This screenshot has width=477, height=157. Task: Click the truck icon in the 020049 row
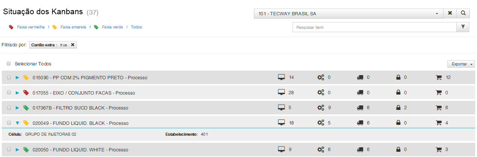point(360,123)
